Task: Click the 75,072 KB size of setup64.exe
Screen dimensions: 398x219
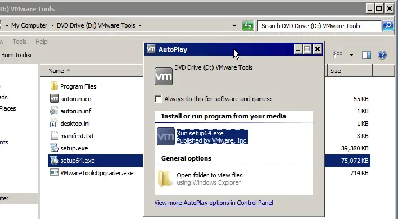Action: (355, 161)
